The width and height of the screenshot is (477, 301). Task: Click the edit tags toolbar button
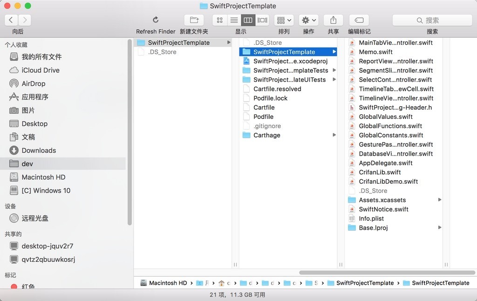tap(359, 20)
